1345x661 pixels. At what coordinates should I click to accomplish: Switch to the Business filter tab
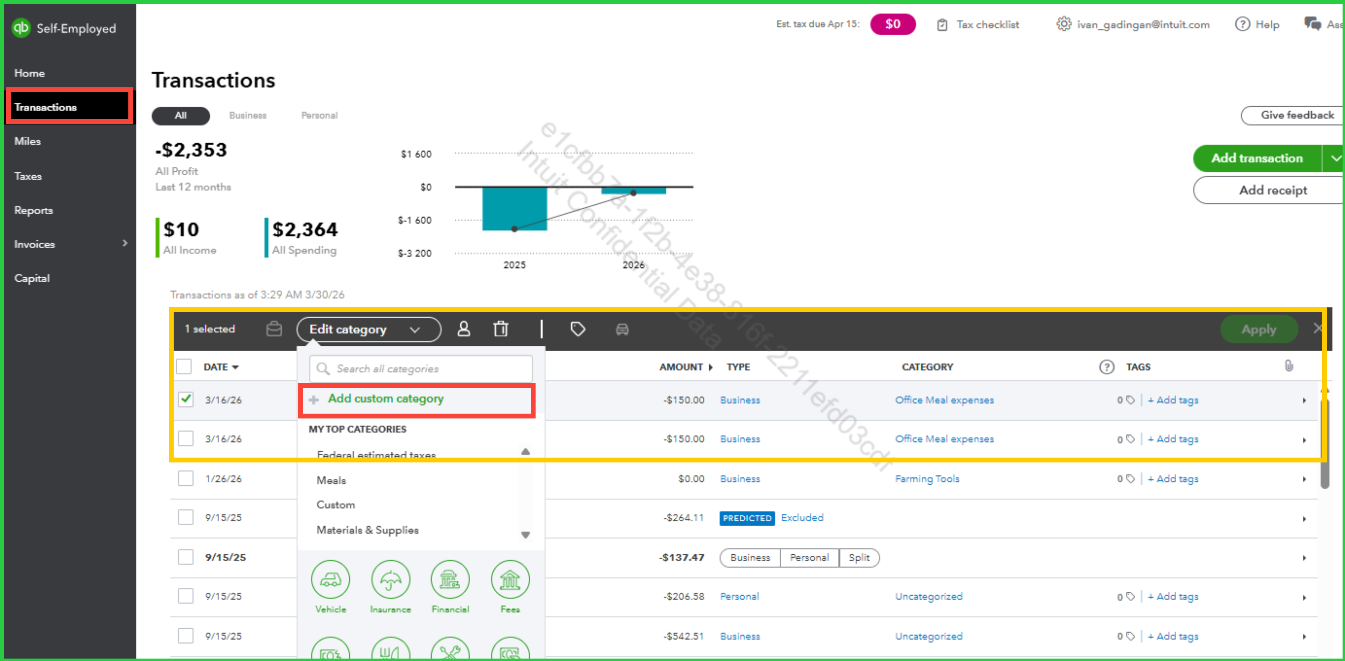(248, 115)
